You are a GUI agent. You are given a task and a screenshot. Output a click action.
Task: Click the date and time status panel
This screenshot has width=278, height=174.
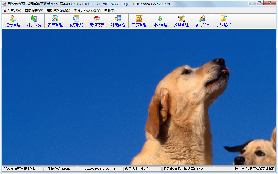(100, 169)
